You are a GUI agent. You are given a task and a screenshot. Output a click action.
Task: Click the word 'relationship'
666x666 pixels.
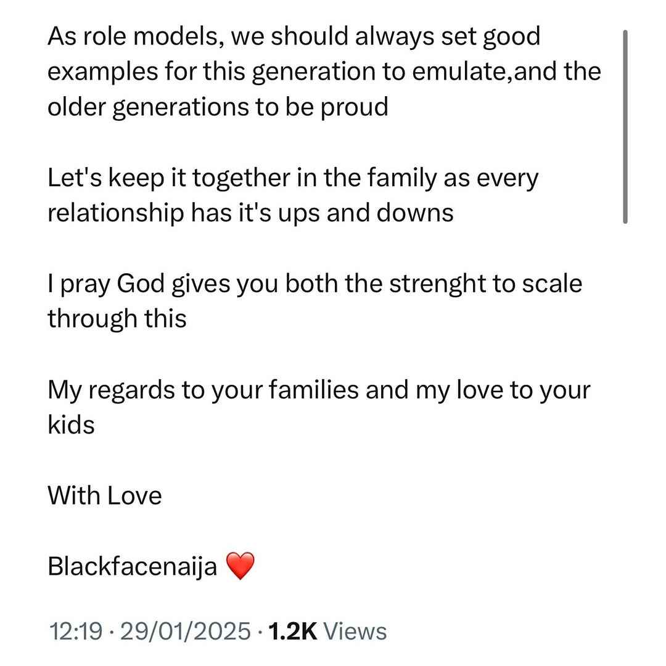point(116,213)
